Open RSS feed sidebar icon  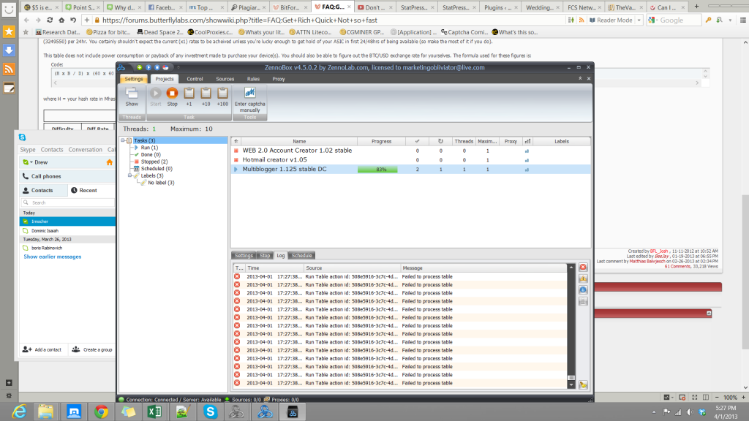9,69
